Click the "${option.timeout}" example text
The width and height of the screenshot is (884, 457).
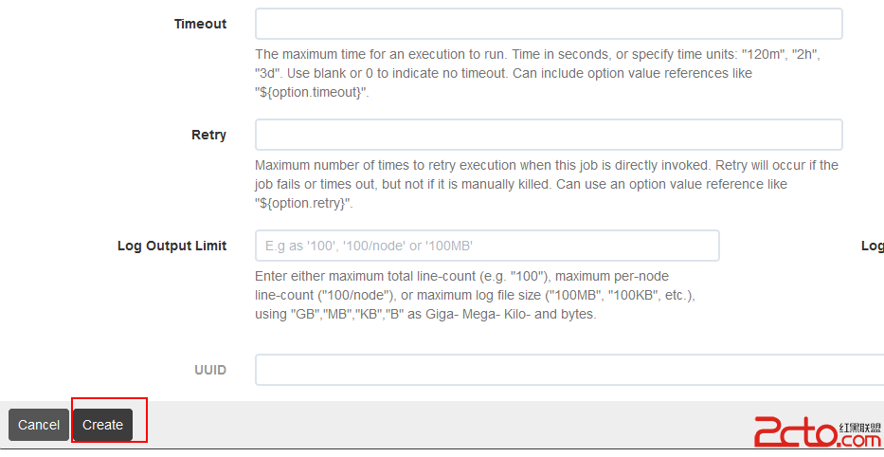311,93
